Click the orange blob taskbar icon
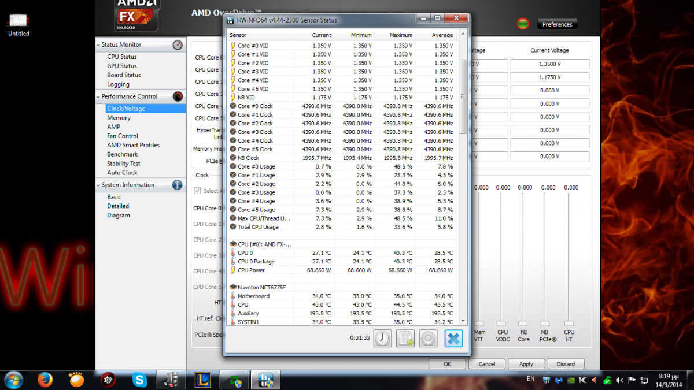This screenshot has height=390, width=694. (76, 380)
